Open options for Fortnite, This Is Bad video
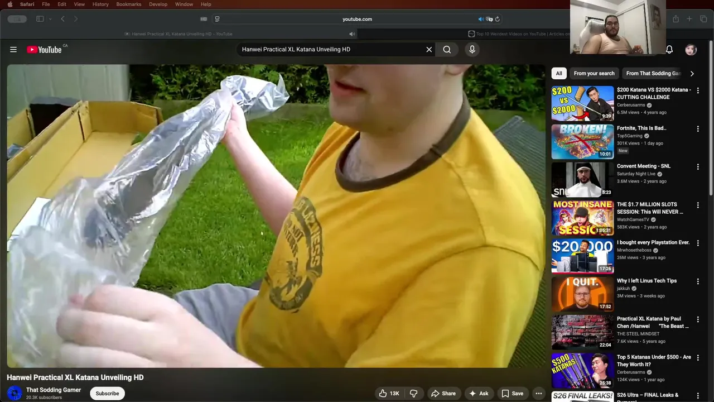The image size is (714, 402). (698, 128)
